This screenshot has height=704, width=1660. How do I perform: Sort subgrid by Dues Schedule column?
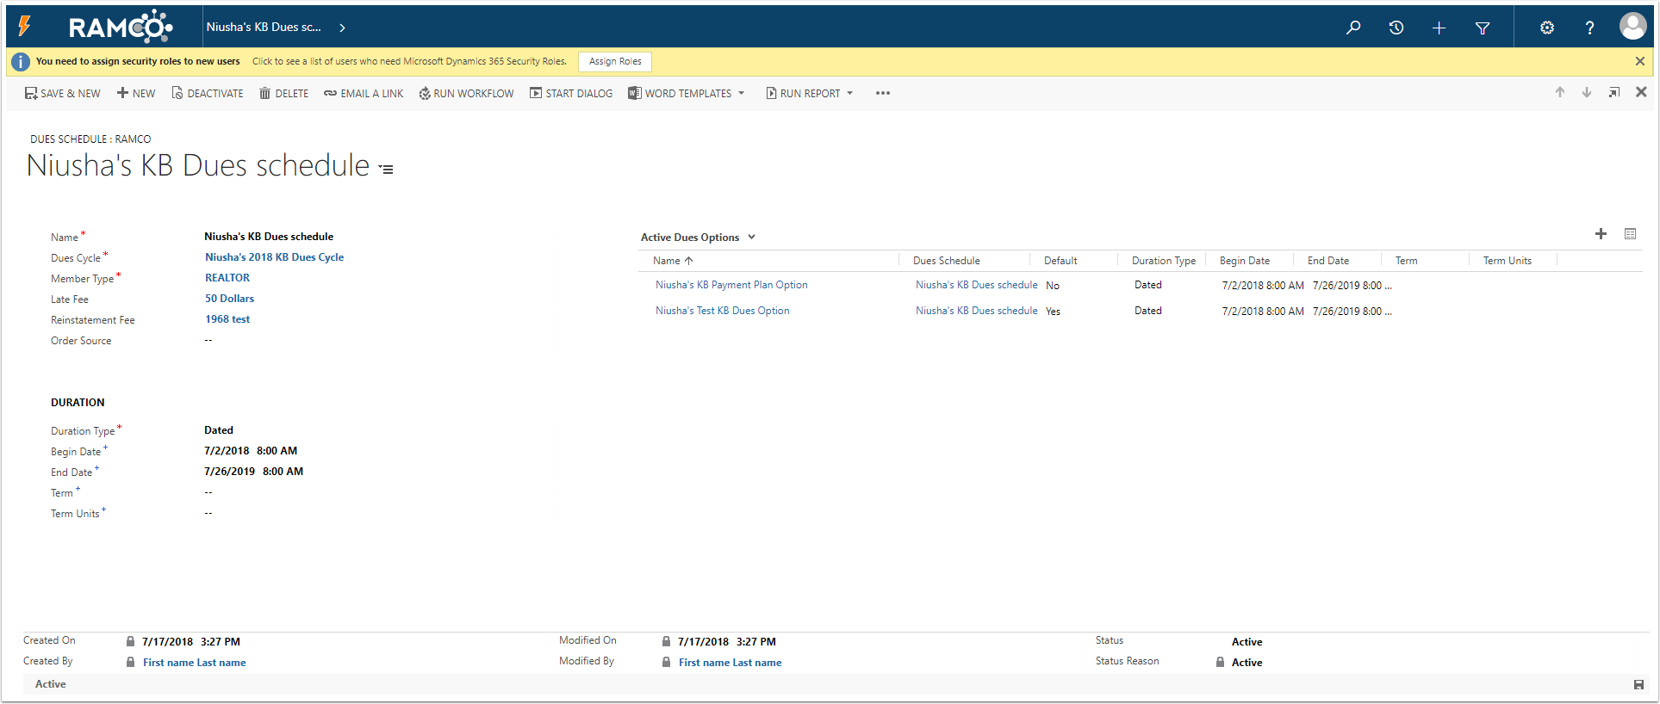947,261
